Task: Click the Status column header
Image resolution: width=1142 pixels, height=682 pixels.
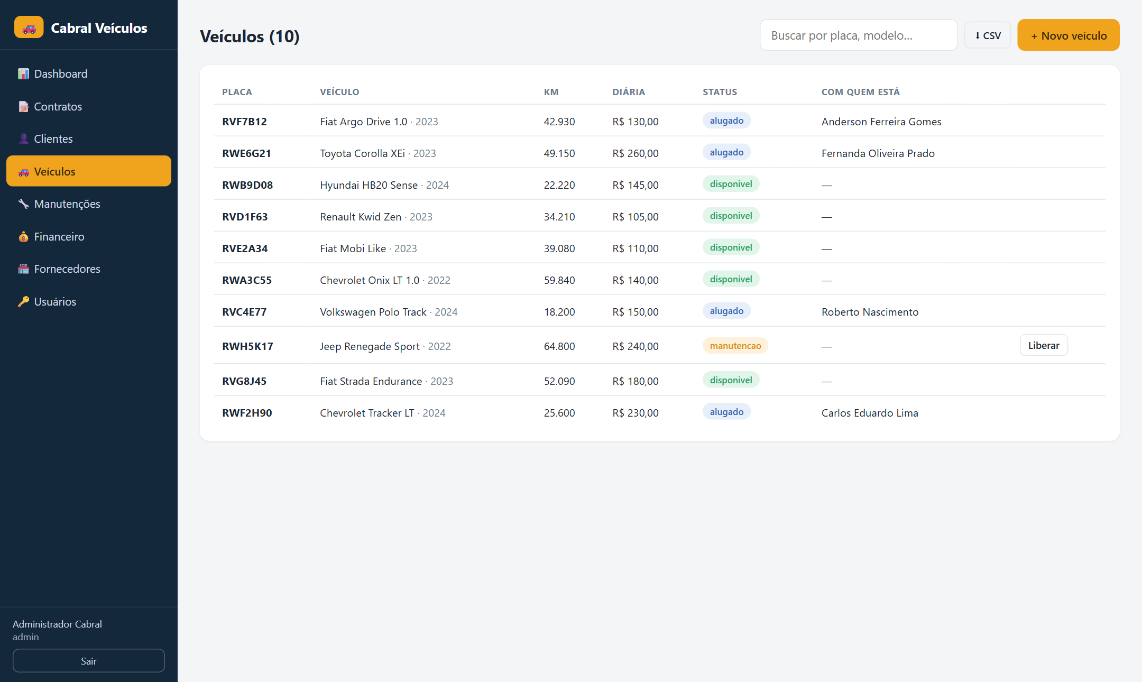Action: 720,92
